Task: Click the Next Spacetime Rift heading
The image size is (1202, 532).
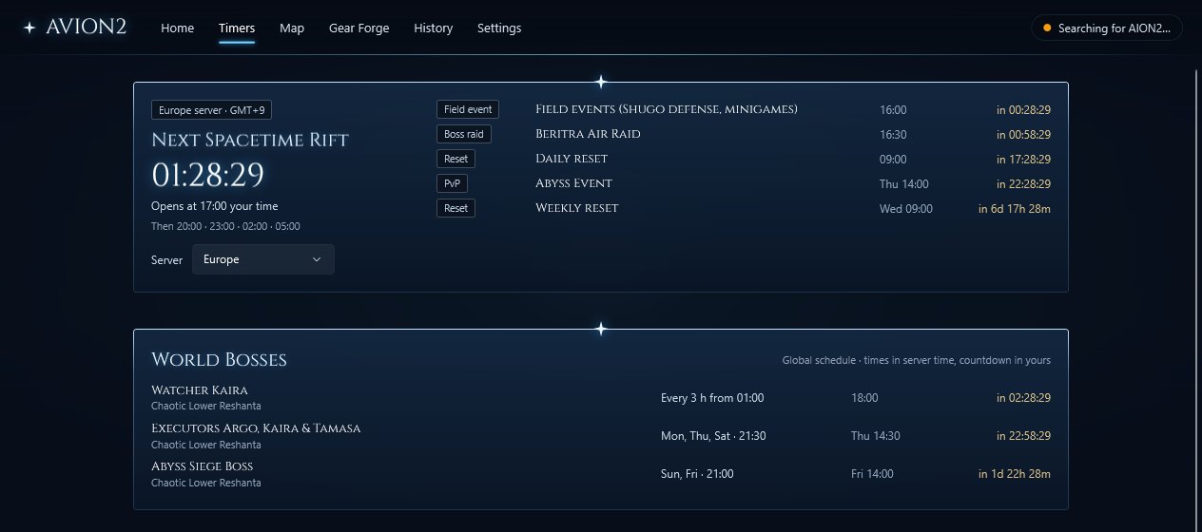Action: [x=250, y=141]
